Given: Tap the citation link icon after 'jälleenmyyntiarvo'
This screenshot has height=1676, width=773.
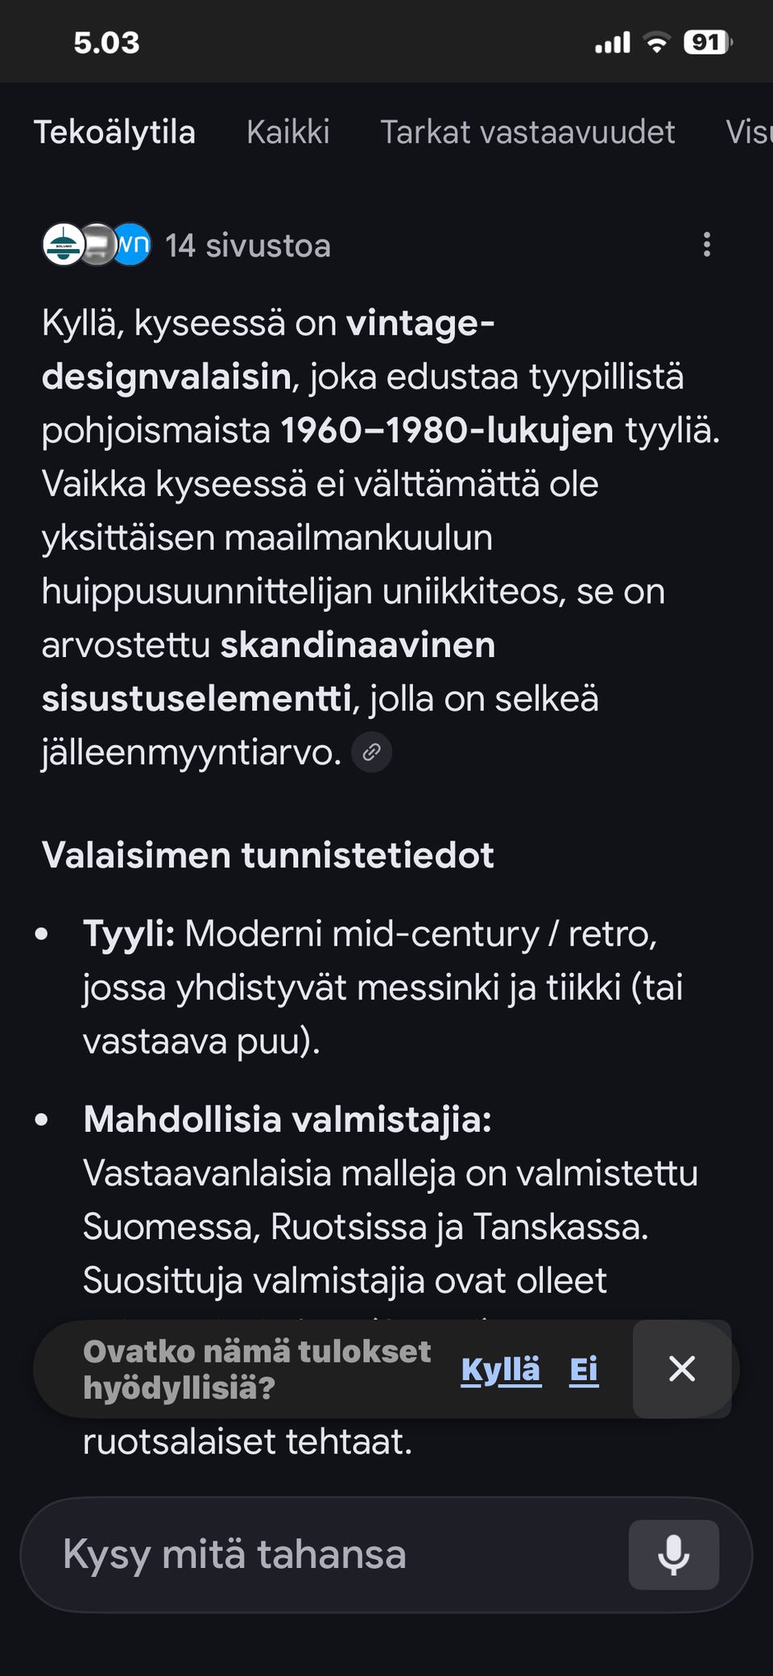Looking at the screenshot, I should [371, 751].
